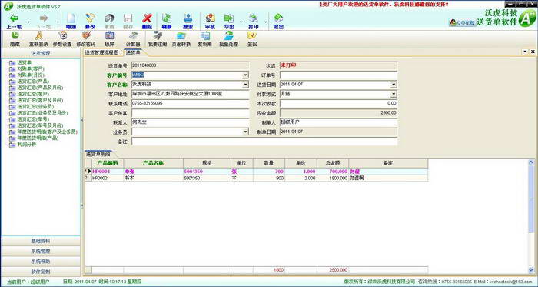Click the 锁屏 (lock screen) icon
The height and width of the screenshot is (287, 538).
pos(109,39)
